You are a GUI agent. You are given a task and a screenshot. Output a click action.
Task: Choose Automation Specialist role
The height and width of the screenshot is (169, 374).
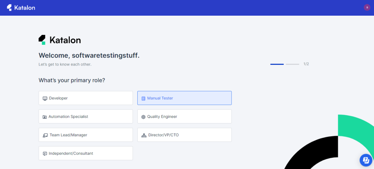(x=85, y=117)
